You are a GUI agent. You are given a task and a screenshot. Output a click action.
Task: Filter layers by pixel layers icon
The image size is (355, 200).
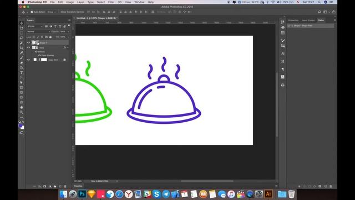46,26
